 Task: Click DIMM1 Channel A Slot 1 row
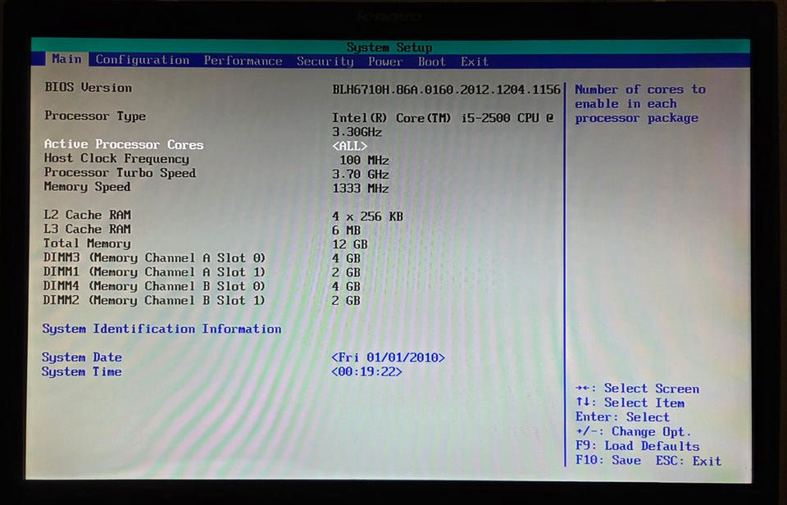[x=202, y=272]
